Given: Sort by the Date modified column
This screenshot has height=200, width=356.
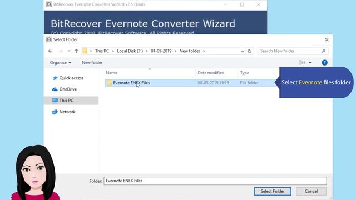Looking at the screenshot, I should [211, 73].
